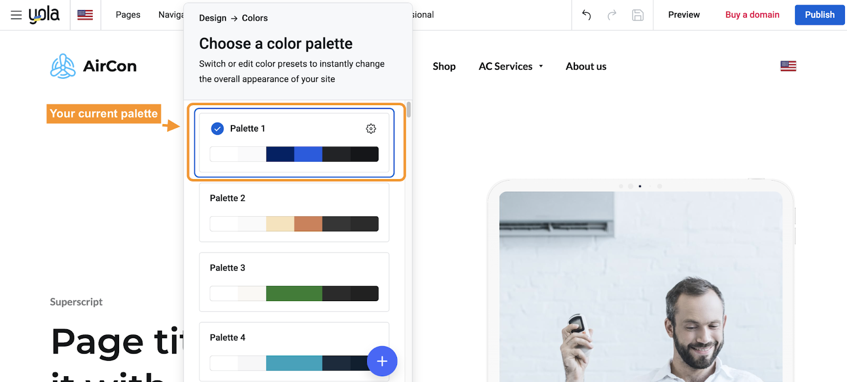This screenshot has height=382, width=847.
Task: Click the AirCon fan logo
Action: [x=63, y=66]
